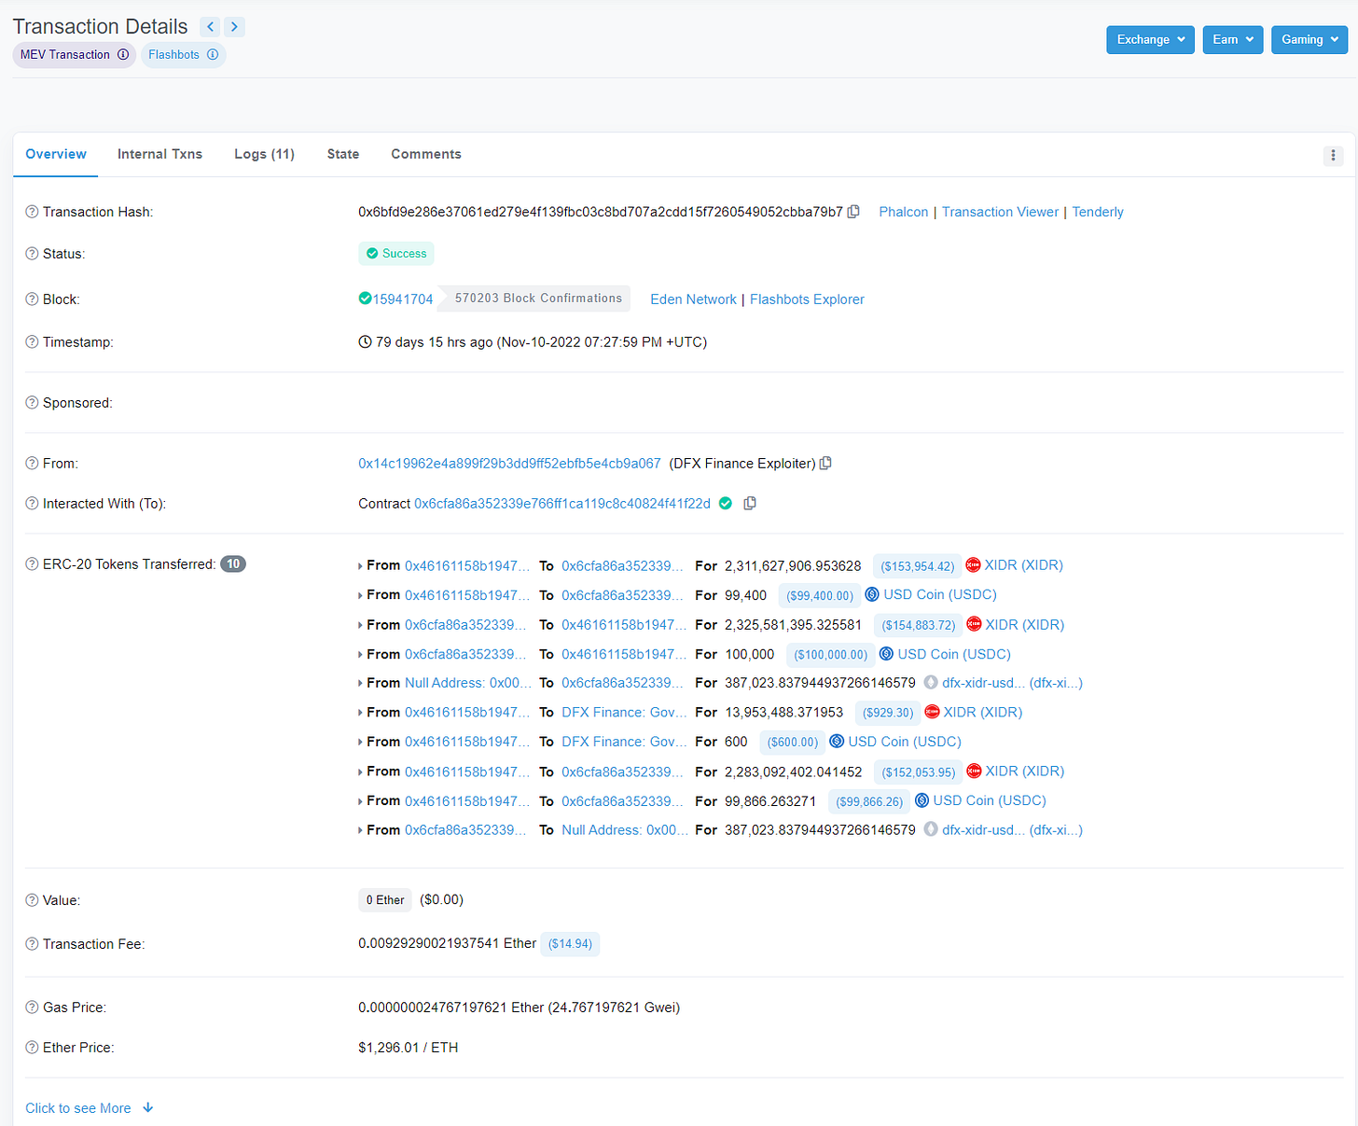Image resolution: width=1358 pixels, height=1126 pixels.
Task: Expand Click to see More section
Action: tap(89, 1108)
